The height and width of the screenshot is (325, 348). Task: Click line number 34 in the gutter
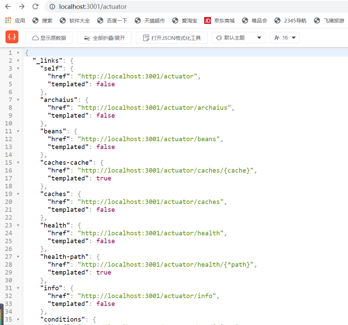point(9,312)
